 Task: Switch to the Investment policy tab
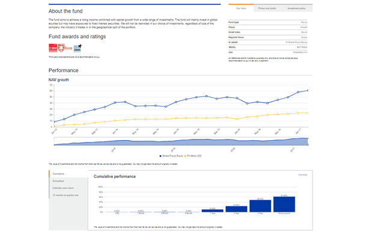click(296, 8)
